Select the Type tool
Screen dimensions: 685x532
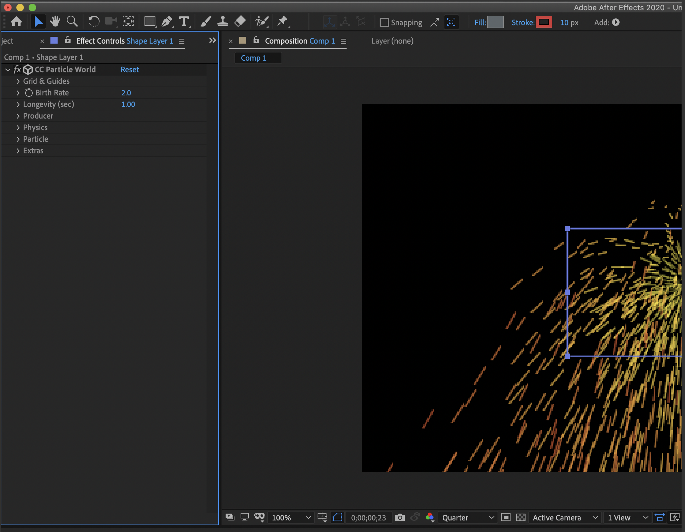point(184,22)
